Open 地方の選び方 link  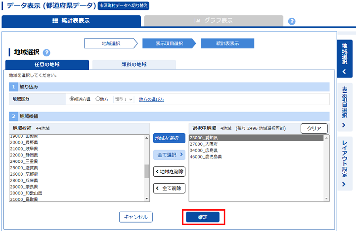click(x=151, y=99)
